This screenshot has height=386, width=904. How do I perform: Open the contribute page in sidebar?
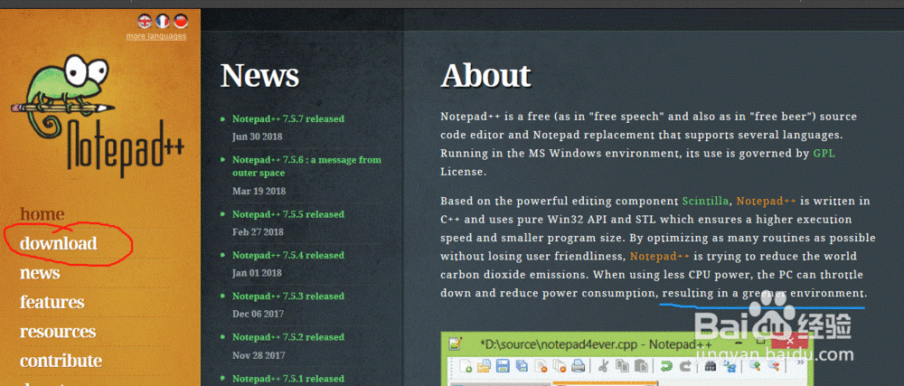pyautogui.click(x=61, y=361)
